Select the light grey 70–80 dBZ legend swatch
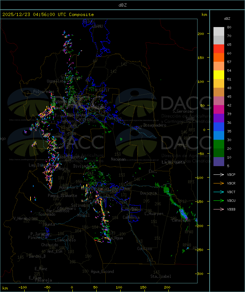The width and height of the screenshot is (245, 292). pos(219,32)
